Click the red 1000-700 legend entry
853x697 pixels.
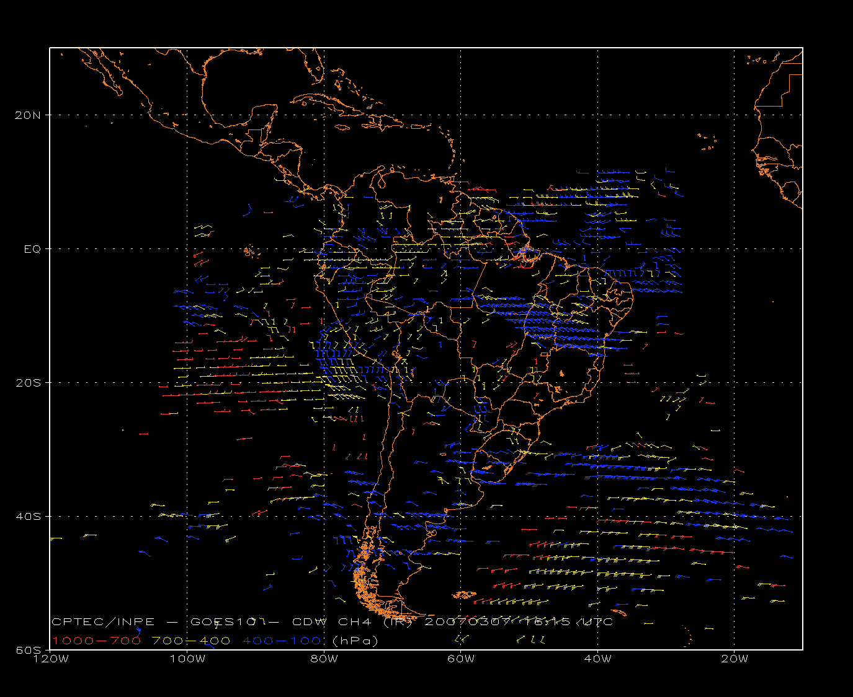pos(96,641)
